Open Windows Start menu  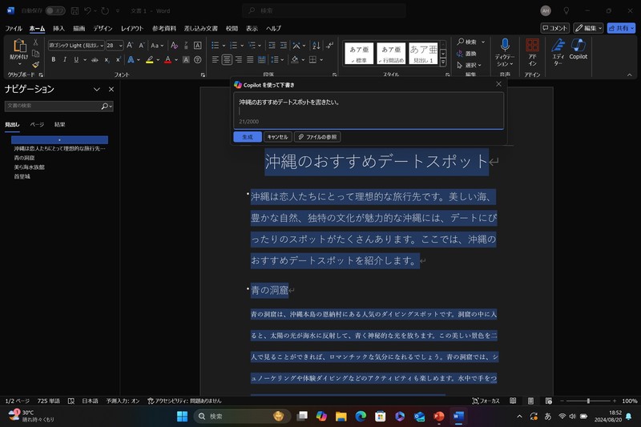click(182, 416)
